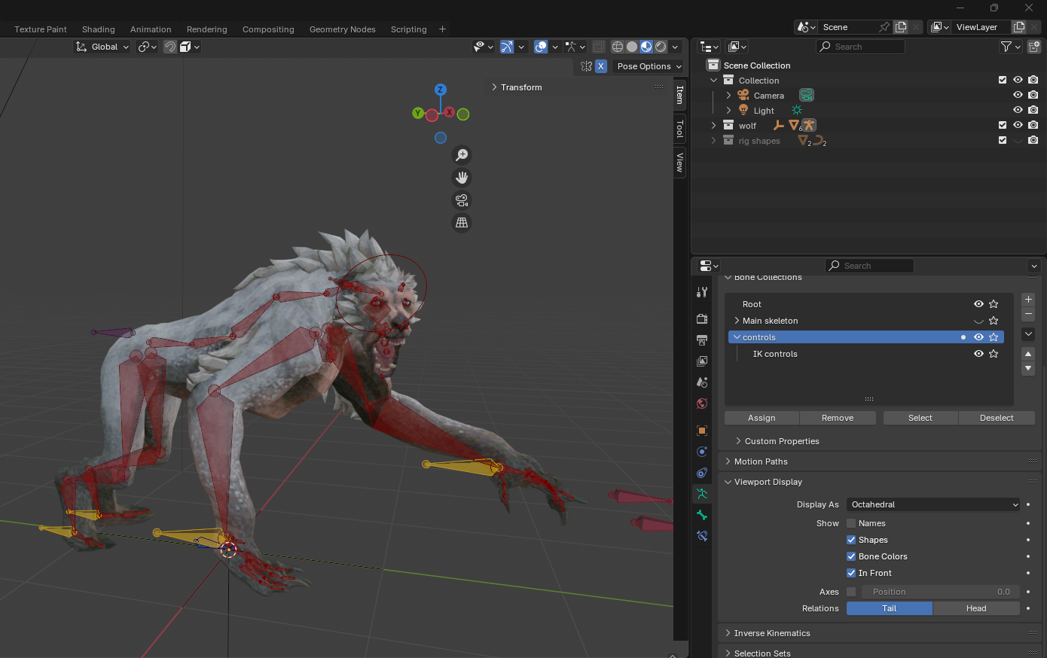Screen dimensions: 1047x658
Task: Toggle visibility of IK controls bone collection
Action: (978, 354)
